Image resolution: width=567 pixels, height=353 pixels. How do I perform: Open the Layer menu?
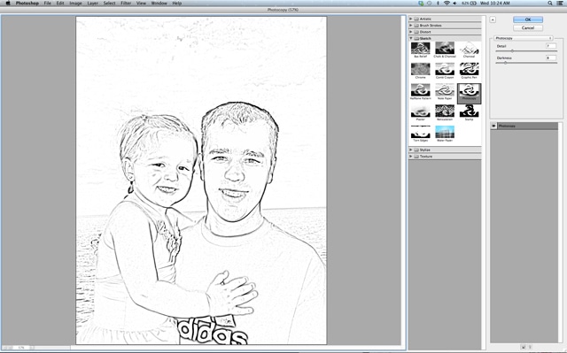[x=92, y=3]
